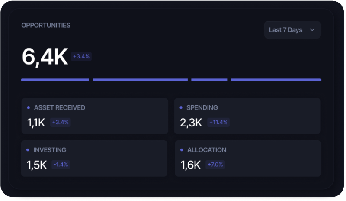Click the +7.0% badge under Allocation

[215, 165]
